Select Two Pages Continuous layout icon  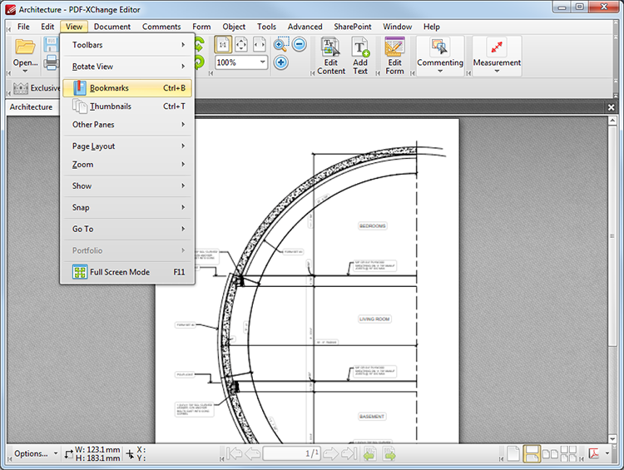coord(568,453)
